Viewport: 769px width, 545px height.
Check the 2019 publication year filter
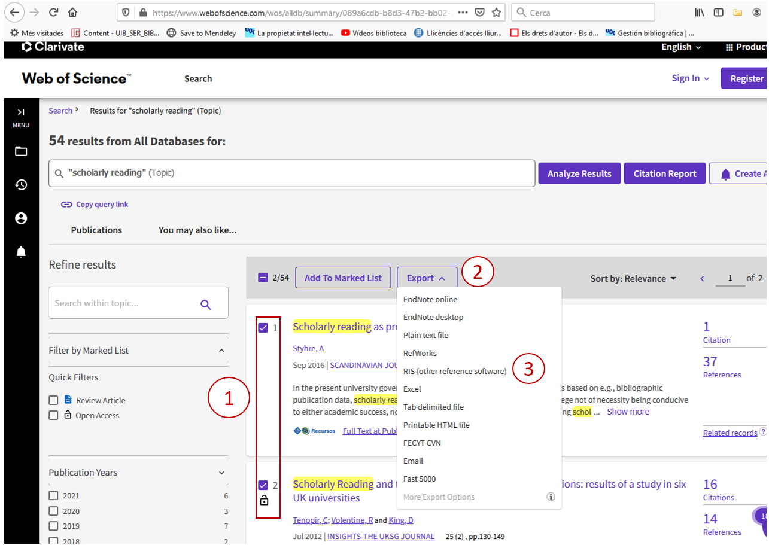[x=54, y=526]
